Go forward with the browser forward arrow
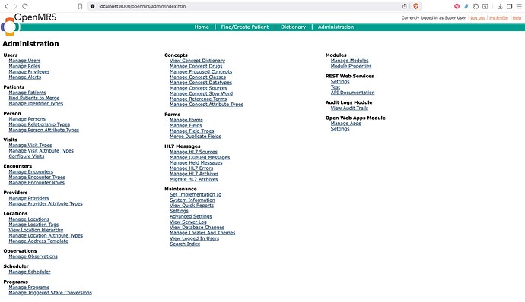 coord(15,6)
